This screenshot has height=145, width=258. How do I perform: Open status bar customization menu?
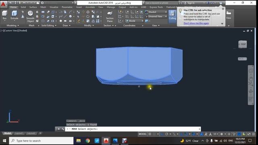pyautogui.click(x=254, y=134)
